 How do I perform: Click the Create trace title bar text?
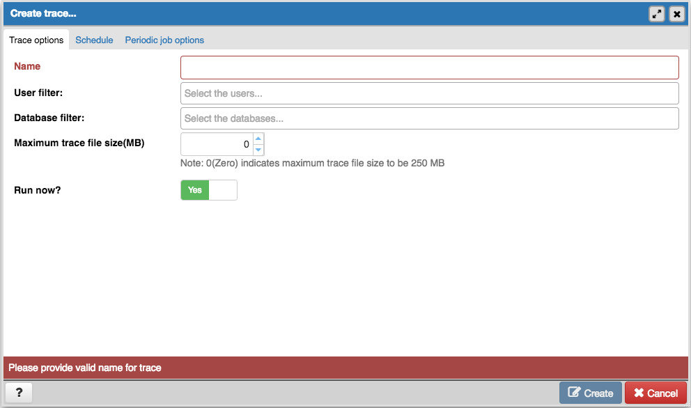[x=43, y=14]
